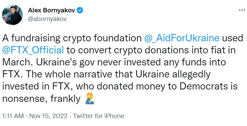This screenshot has width=247, height=126.
Task: Click the Nov 15, 2022 date
Action: (48, 116)
